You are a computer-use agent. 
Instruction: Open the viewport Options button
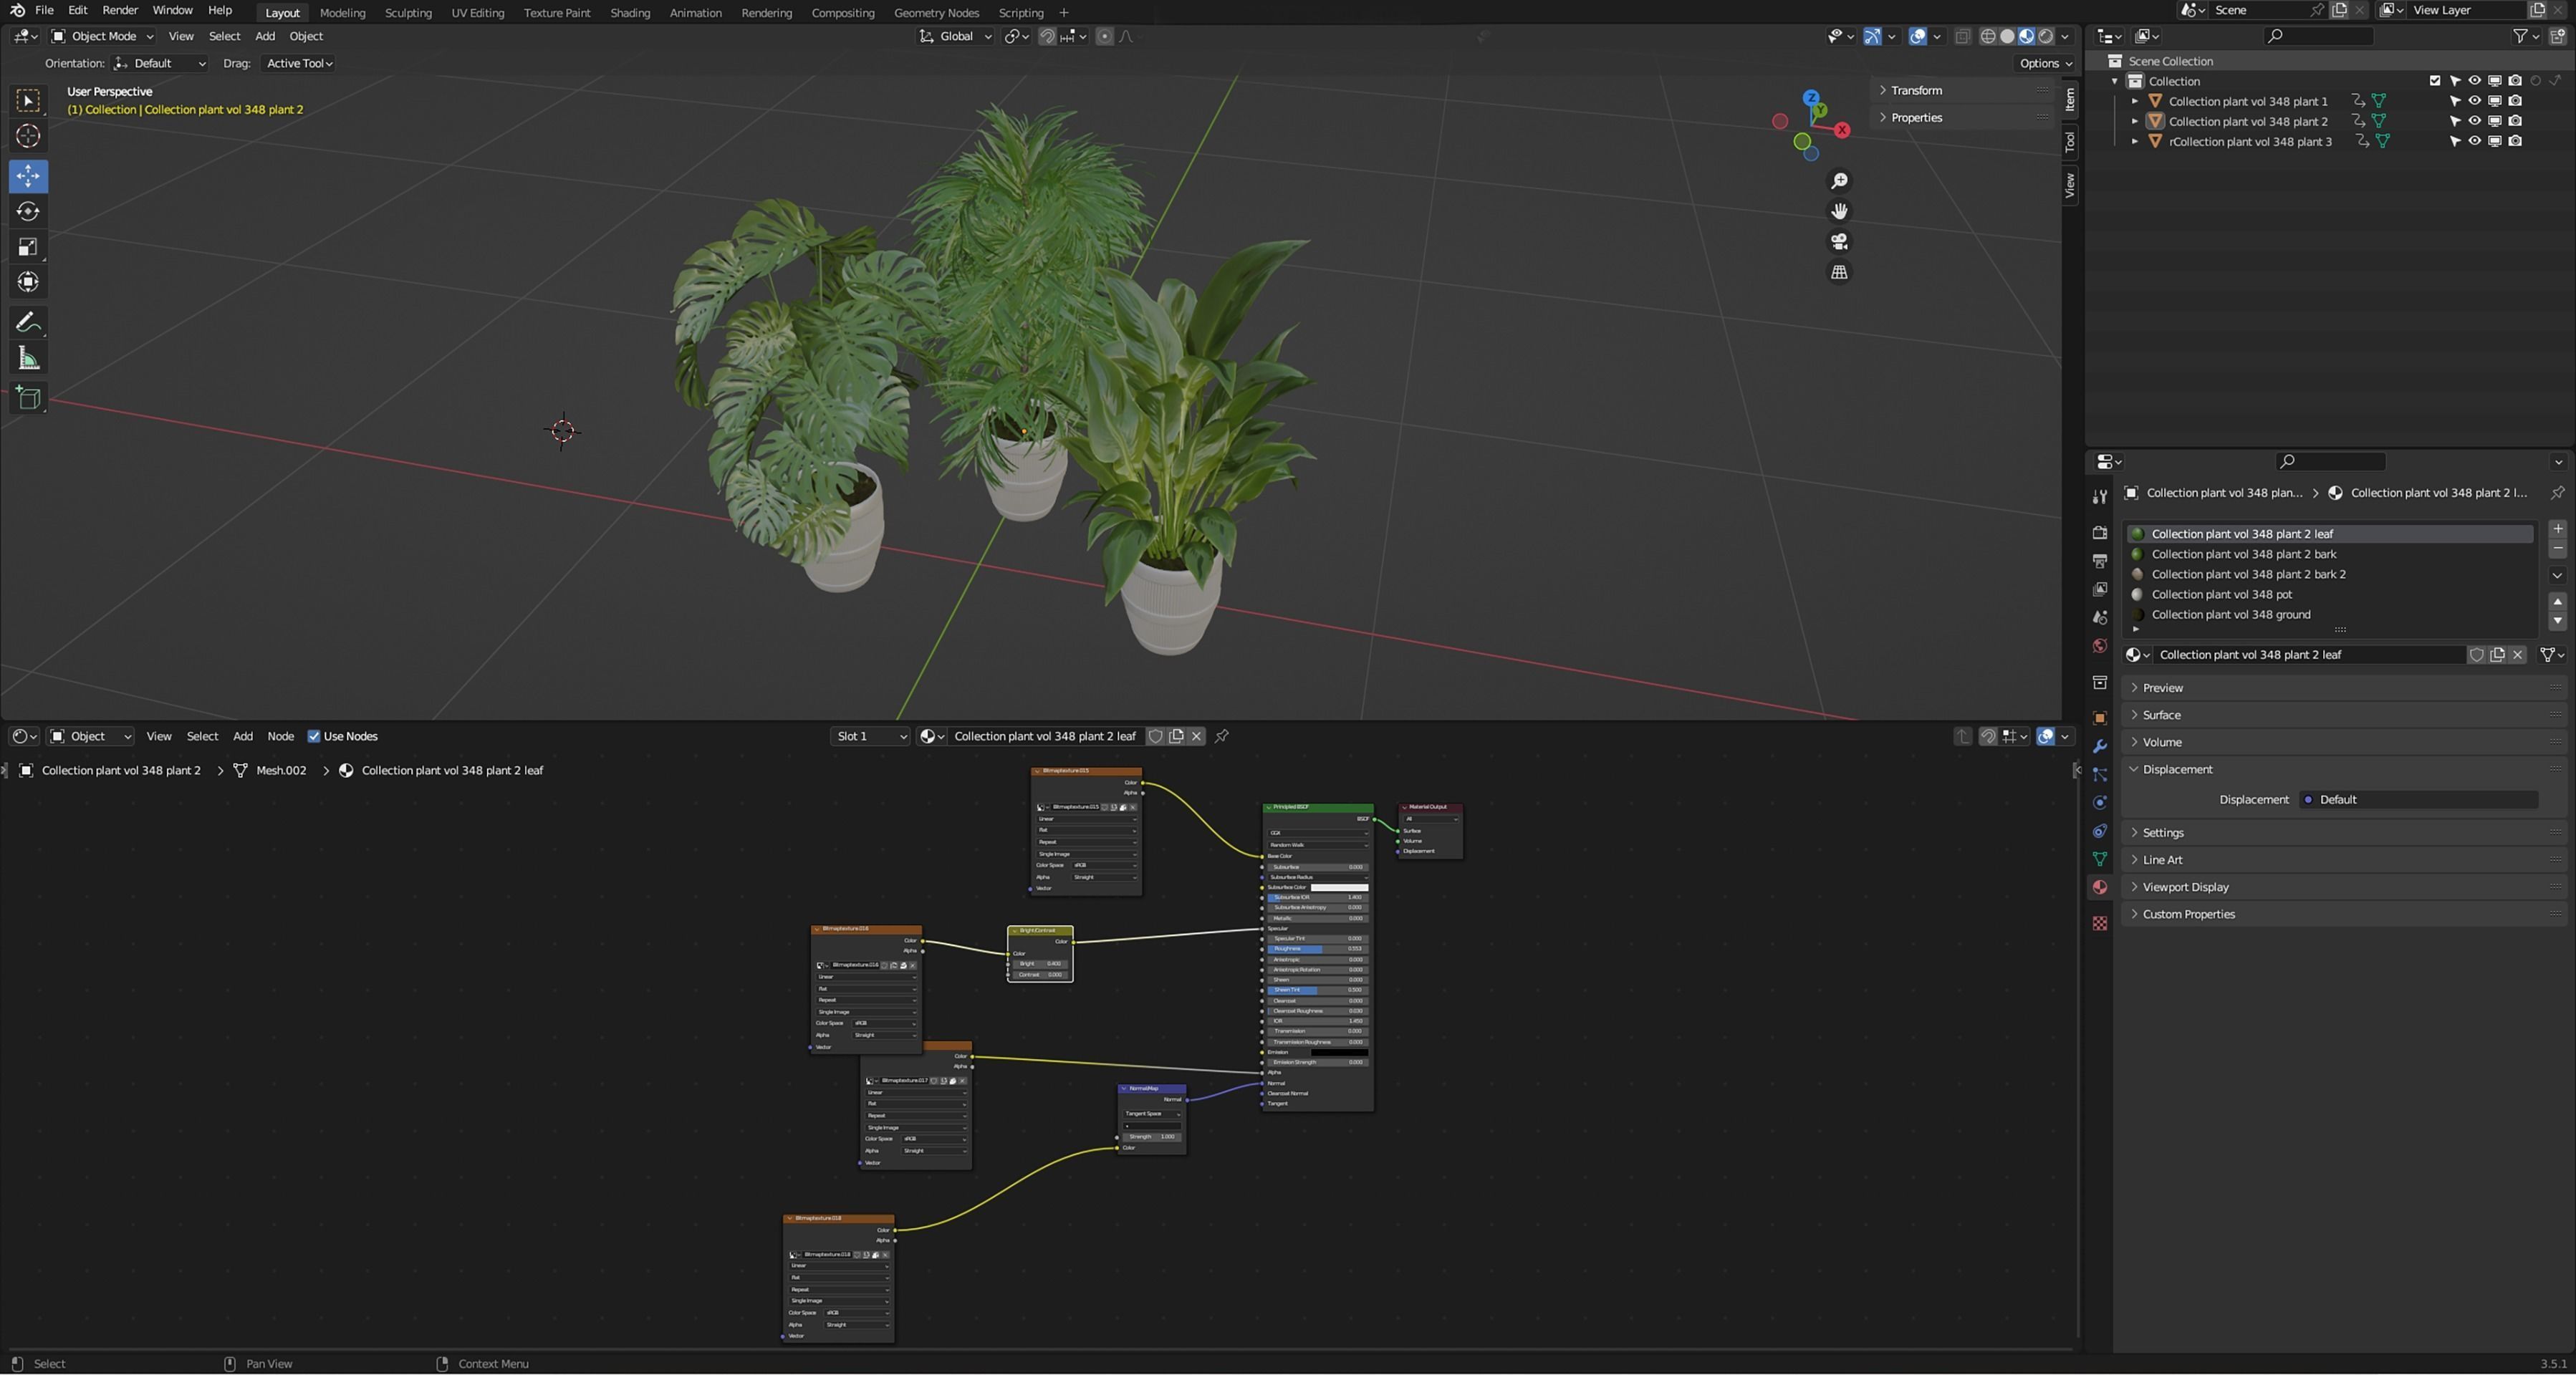pyautogui.click(x=2045, y=63)
